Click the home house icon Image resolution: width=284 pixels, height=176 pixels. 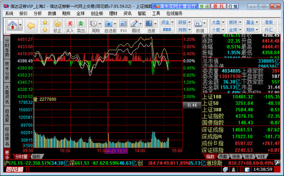12,25
